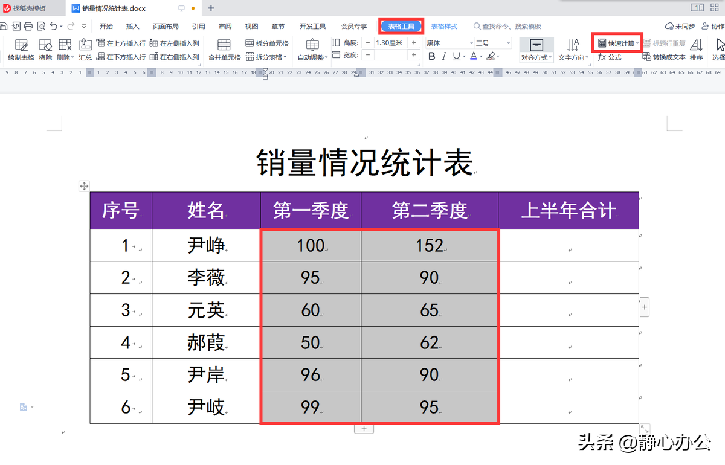
Task: Click the name cell 尹峥
Action: pos(206,245)
